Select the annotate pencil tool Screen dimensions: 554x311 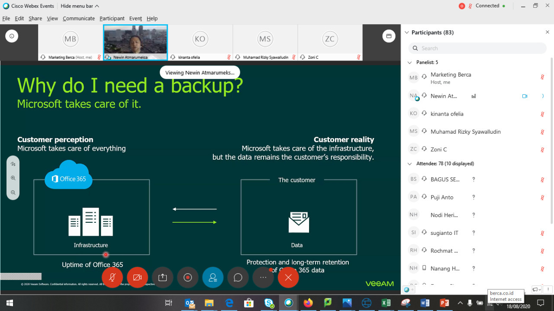(x=13, y=164)
